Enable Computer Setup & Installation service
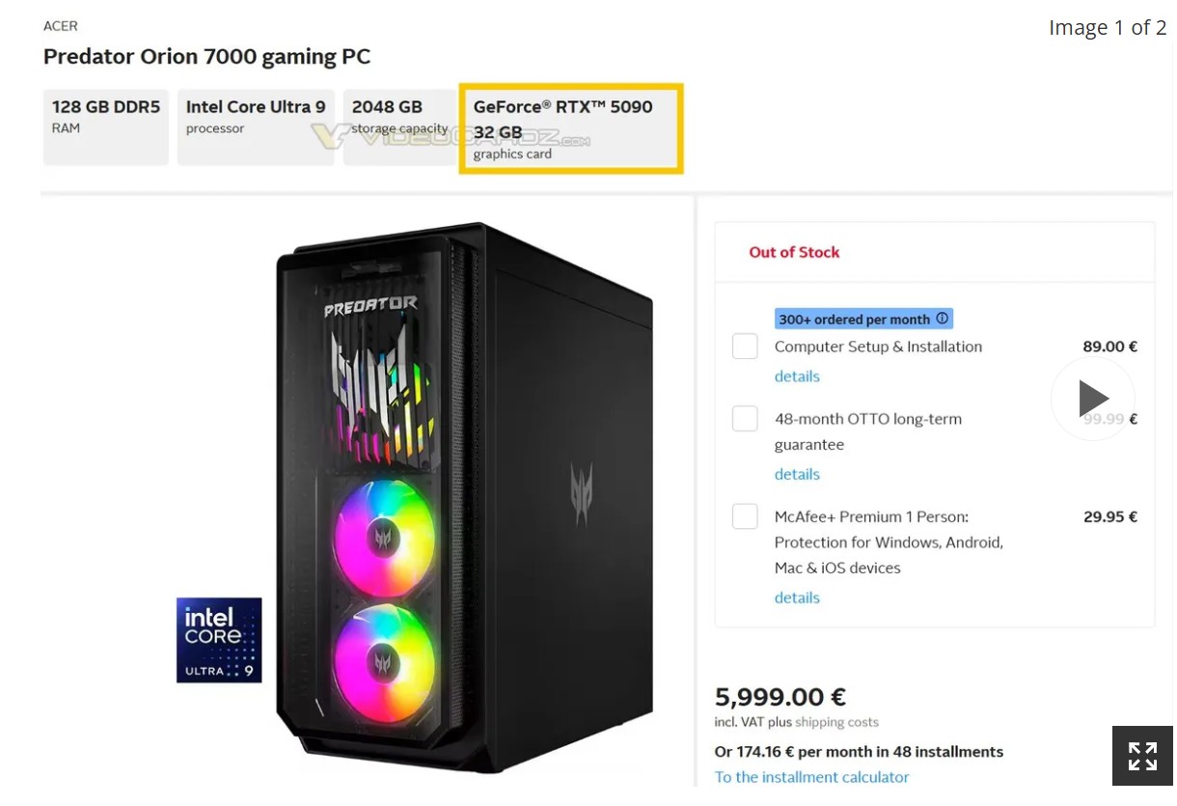The height and width of the screenshot is (806, 1177). click(745, 346)
